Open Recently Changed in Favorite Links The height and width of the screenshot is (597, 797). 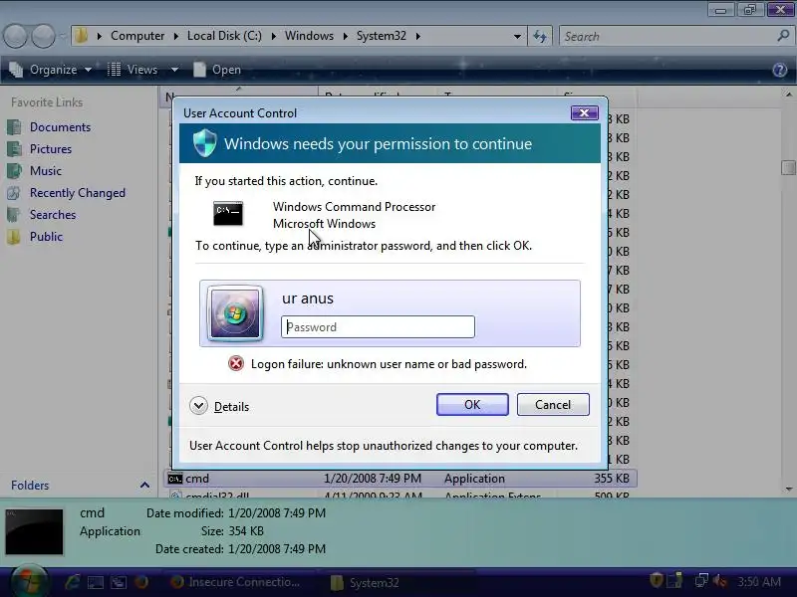pos(78,192)
